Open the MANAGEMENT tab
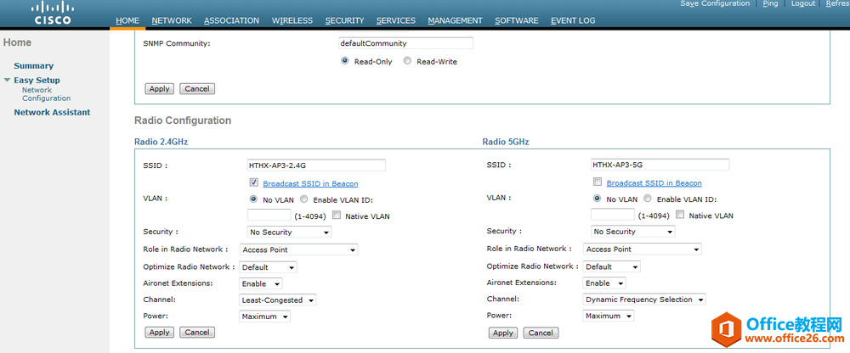Image resolution: width=850 pixels, height=353 pixels. [x=455, y=20]
